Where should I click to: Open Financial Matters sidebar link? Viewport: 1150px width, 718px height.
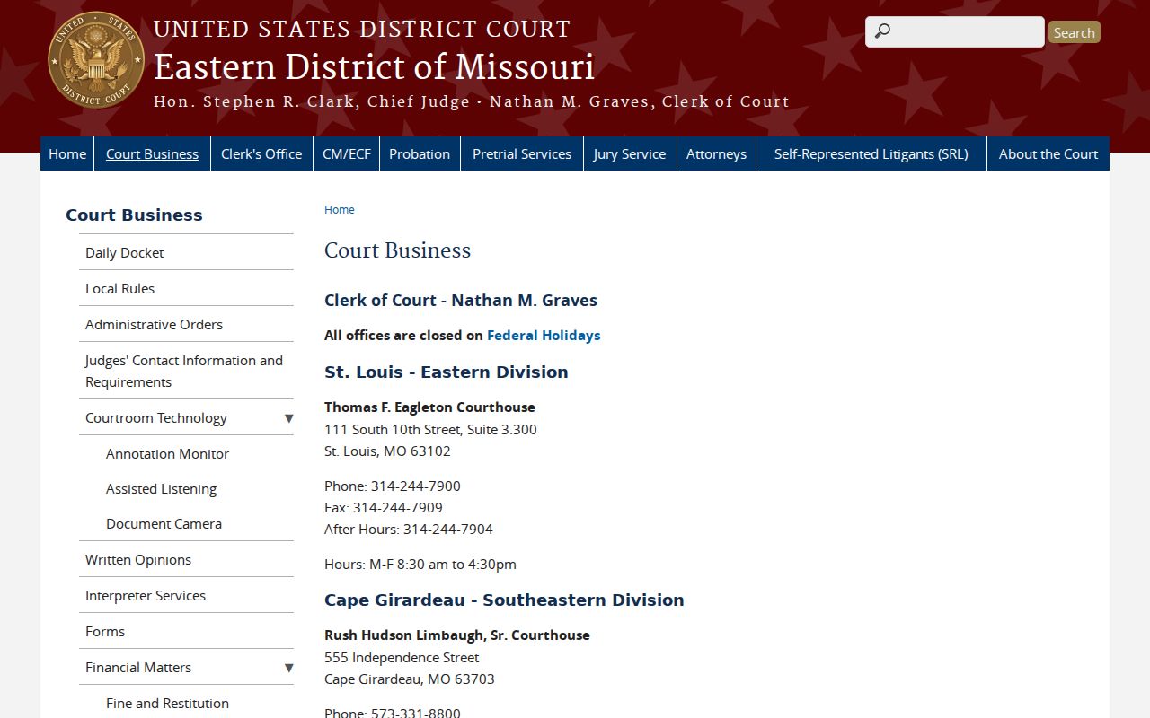(138, 667)
